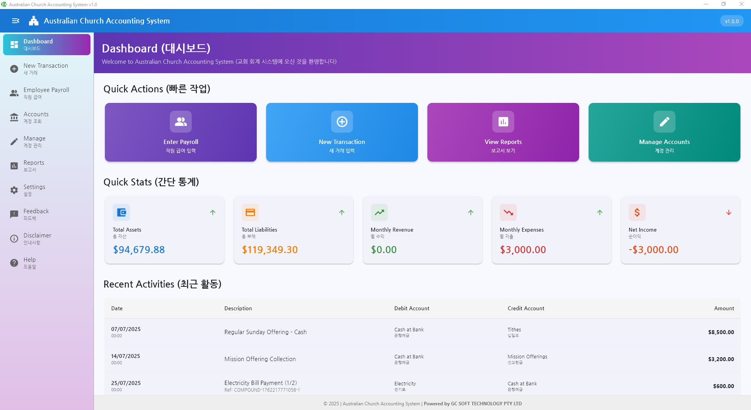Click the Disclaimer info icon
Viewport: 751px width, 410px height.
click(14, 239)
